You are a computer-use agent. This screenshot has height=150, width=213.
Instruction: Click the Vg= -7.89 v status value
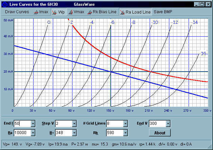pos(35,144)
